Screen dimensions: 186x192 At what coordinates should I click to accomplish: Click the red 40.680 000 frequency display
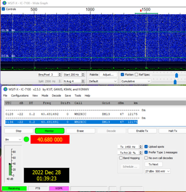point(50,140)
